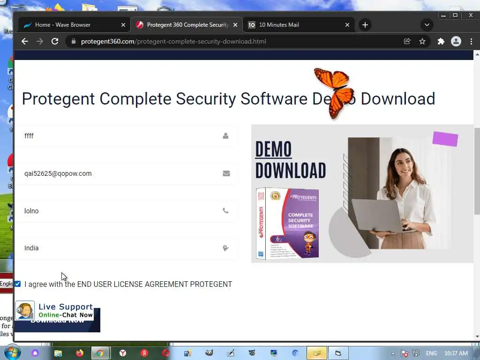Click the Download Now button
Viewport: 480px width, 360px height.
(x=58, y=325)
